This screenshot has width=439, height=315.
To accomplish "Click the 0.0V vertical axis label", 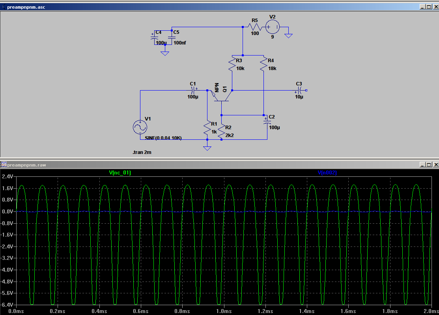I will pyautogui.click(x=7, y=211).
